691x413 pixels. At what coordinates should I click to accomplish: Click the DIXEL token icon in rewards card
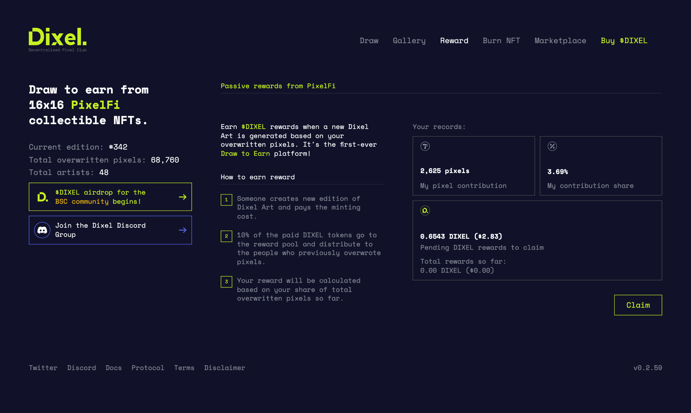[x=425, y=210]
